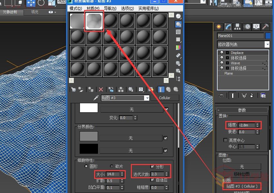Screen dimensions: 274x193
Task: Expand the Wave modifier plus sign
Action: pos(227,63)
